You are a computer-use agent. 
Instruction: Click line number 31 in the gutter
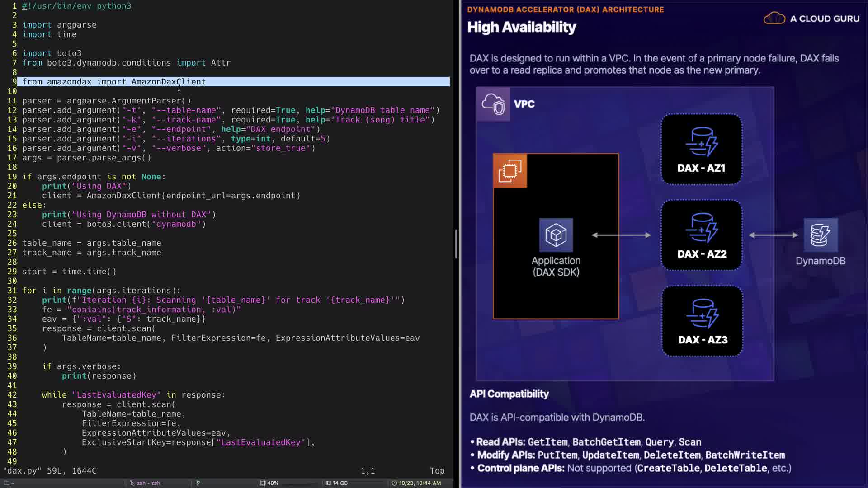[x=12, y=291]
